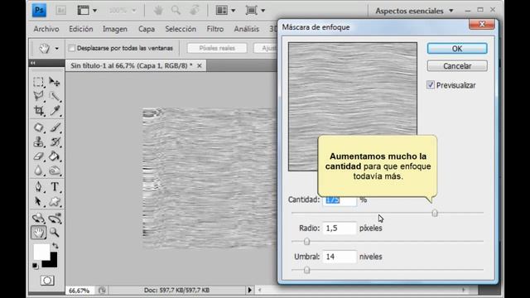The width and height of the screenshot is (530, 298).
Task: Click the status bar preview icon
Action: click(x=102, y=291)
